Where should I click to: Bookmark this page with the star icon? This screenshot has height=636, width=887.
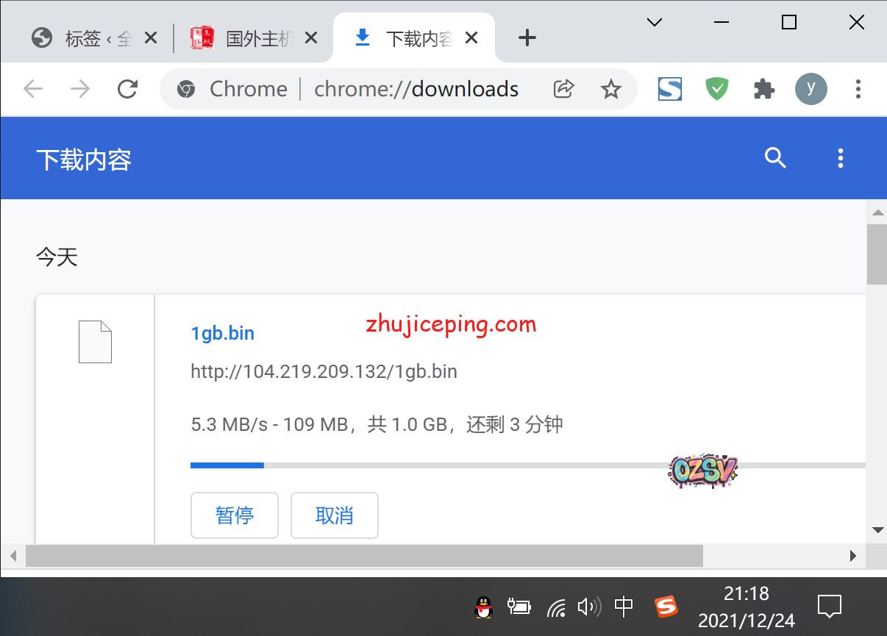(610, 90)
